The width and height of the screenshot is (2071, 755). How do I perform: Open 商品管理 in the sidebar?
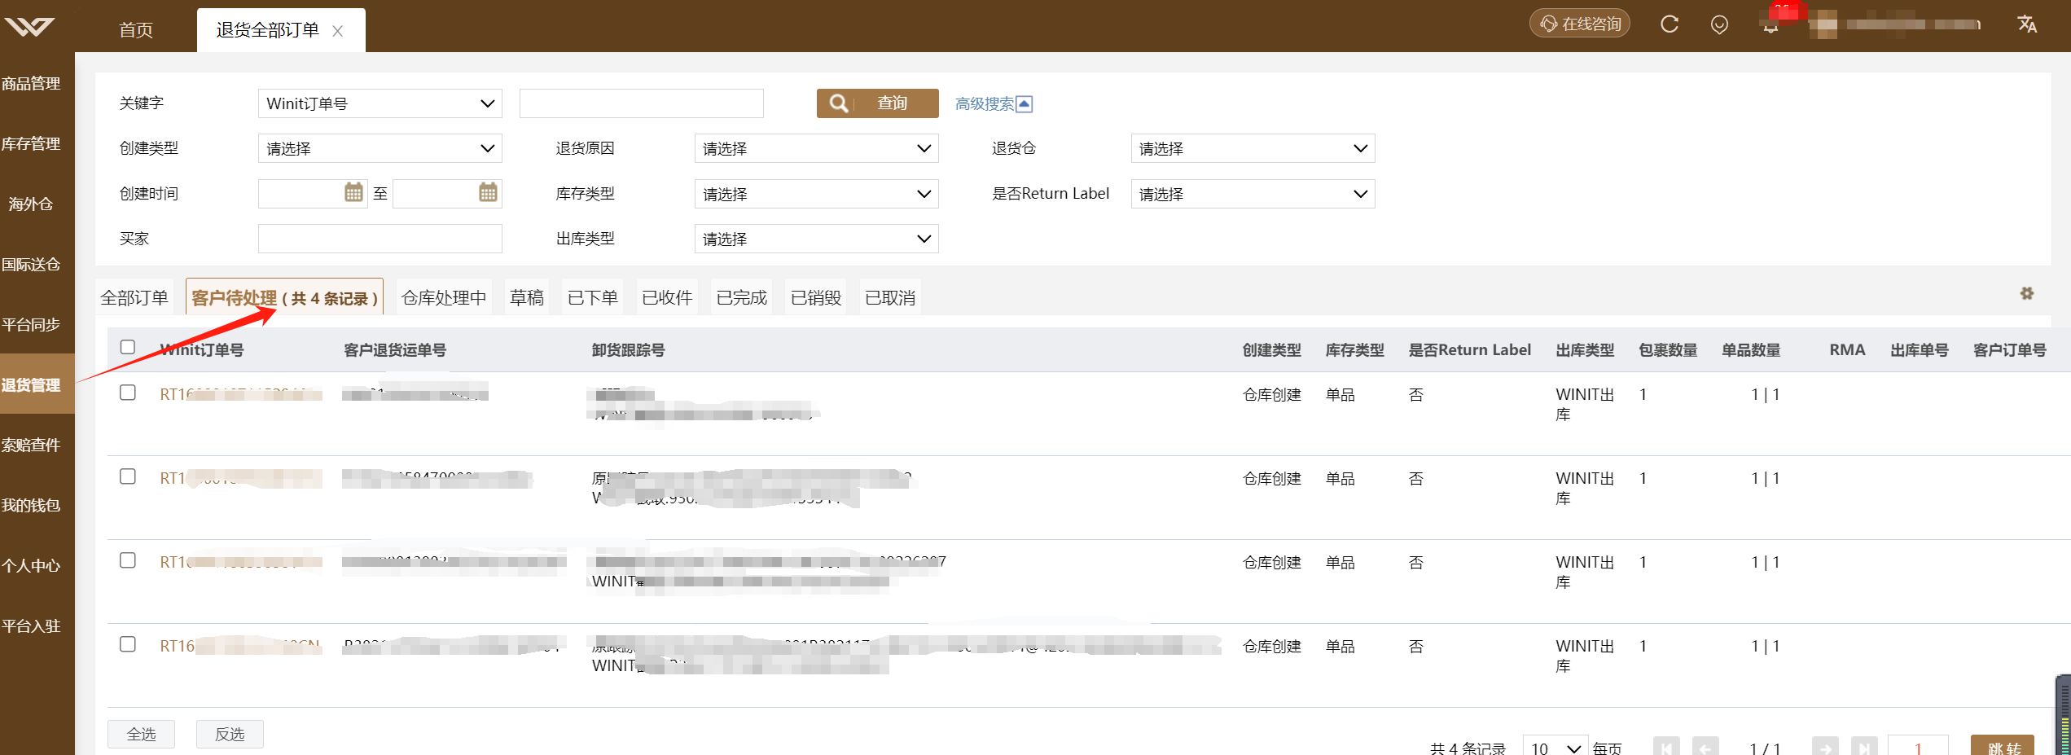coord(31,84)
